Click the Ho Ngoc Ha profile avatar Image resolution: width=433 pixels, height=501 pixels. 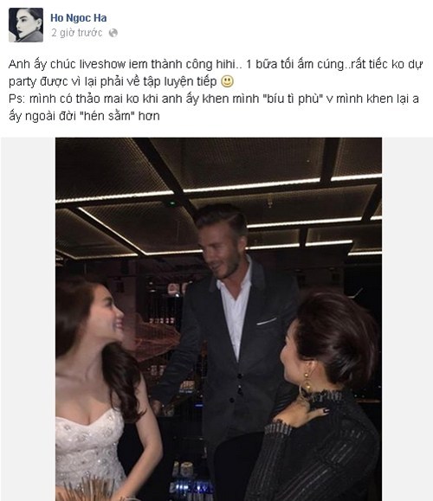26,25
